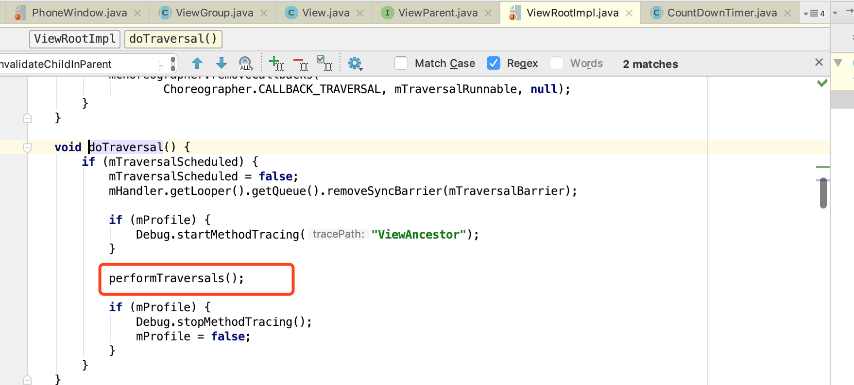Click the fold end marker above doTraversal

point(28,118)
